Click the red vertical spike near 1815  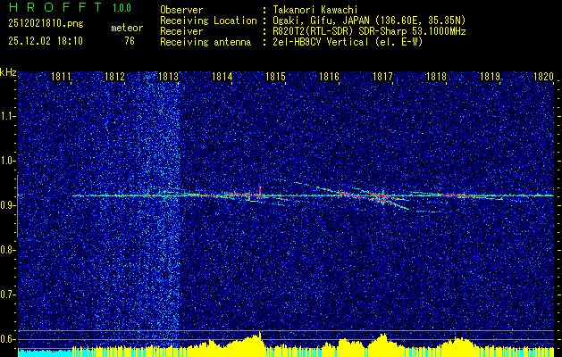260,190
